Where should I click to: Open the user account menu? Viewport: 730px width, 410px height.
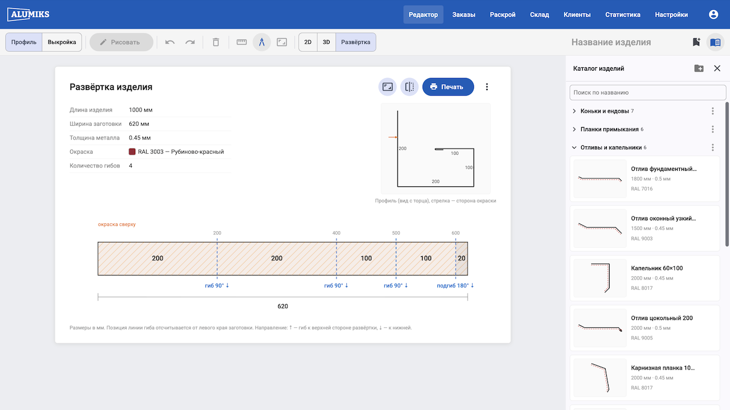(x=713, y=15)
